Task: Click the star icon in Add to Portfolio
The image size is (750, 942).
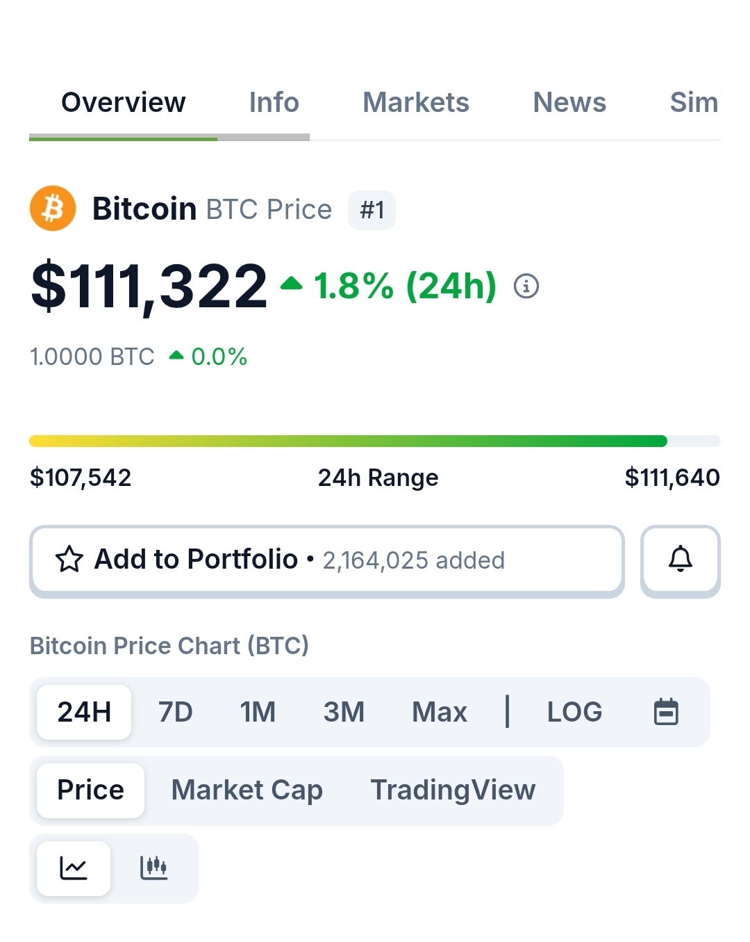Action: point(69,559)
